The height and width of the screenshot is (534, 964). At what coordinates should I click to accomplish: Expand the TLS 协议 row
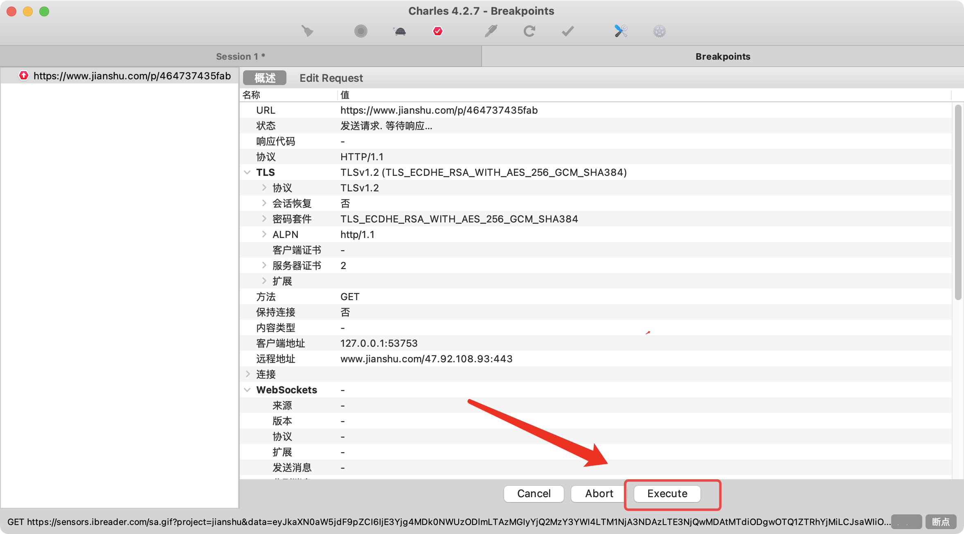coord(264,188)
